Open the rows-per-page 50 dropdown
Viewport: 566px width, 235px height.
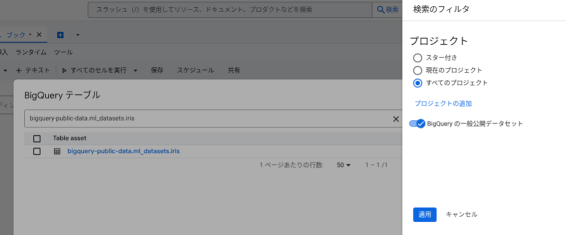tap(344, 165)
